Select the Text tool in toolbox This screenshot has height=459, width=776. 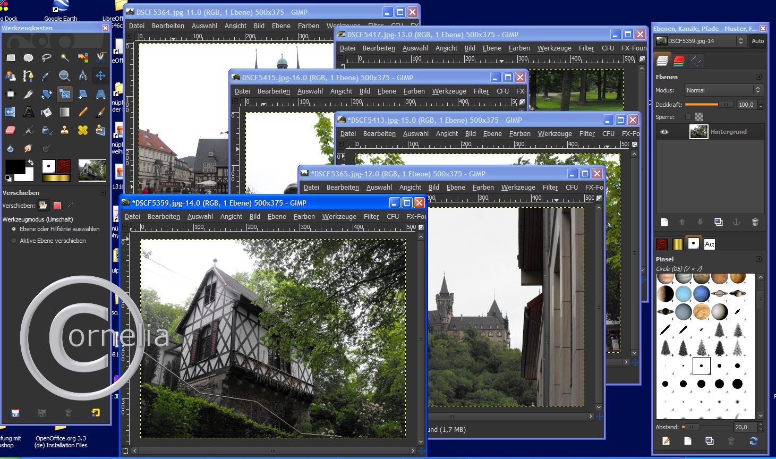click(x=29, y=112)
